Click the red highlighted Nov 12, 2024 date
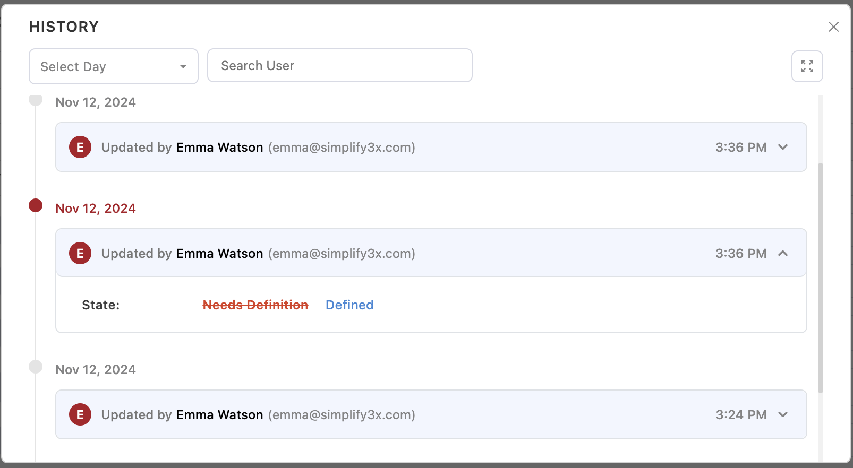Screen dimensions: 853x468 (96, 209)
